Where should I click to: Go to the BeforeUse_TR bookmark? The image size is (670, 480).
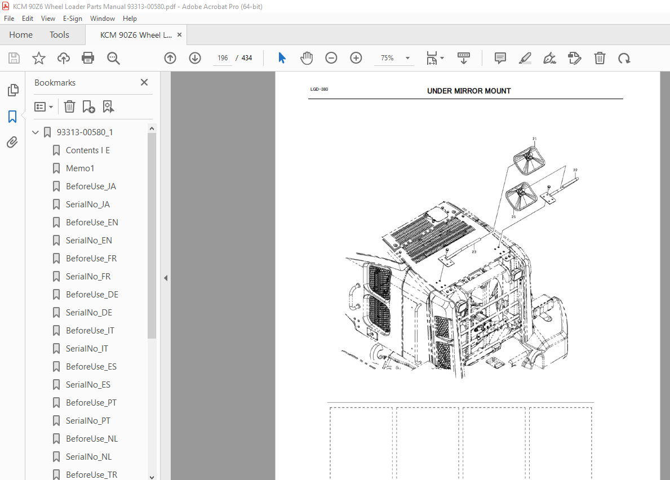coord(91,475)
